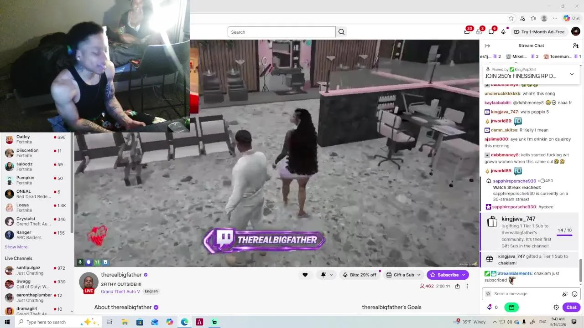The height and width of the screenshot is (328, 584).
Task: Open Microsoft Store from taskbar
Action: point(140,322)
